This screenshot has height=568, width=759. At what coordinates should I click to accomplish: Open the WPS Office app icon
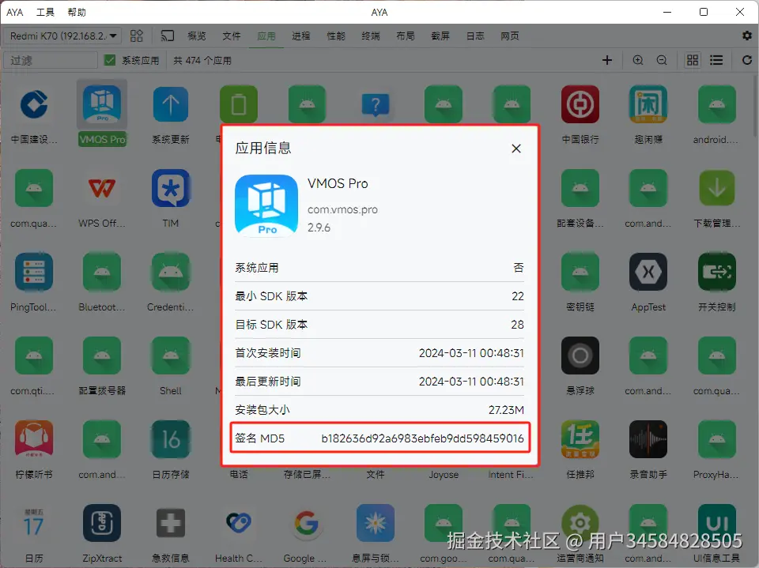tap(102, 188)
